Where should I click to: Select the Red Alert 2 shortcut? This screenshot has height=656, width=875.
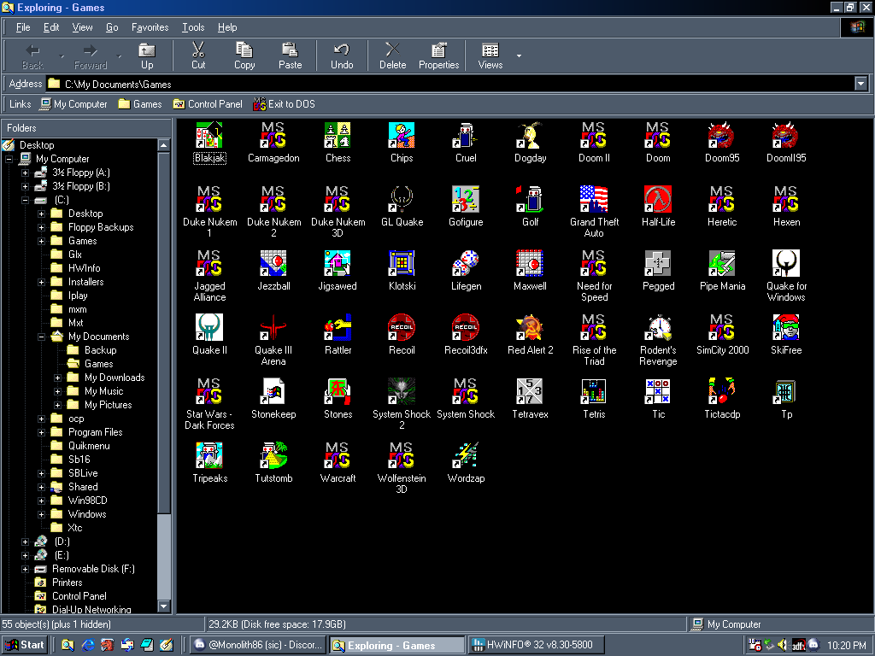[530, 328]
